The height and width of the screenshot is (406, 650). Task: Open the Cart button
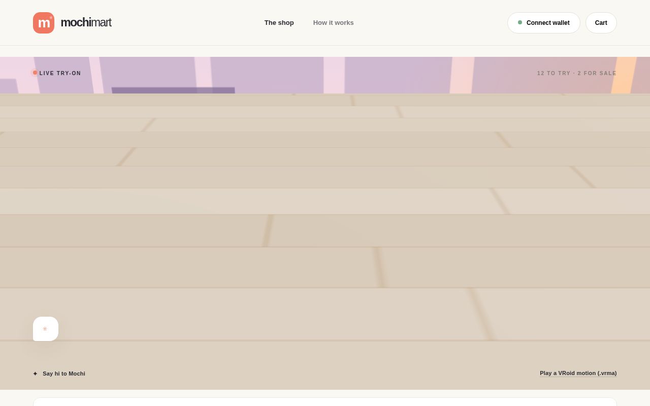601,23
